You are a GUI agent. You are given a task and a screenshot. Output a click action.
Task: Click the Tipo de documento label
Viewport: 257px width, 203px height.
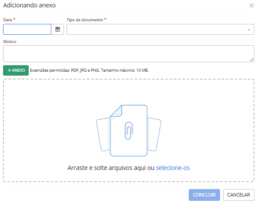click(85, 20)
